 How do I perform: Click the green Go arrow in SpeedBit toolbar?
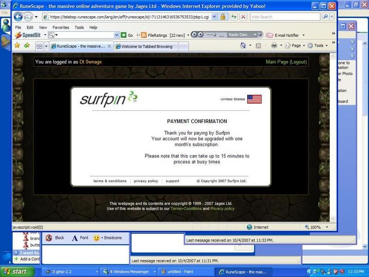[124, 36]
